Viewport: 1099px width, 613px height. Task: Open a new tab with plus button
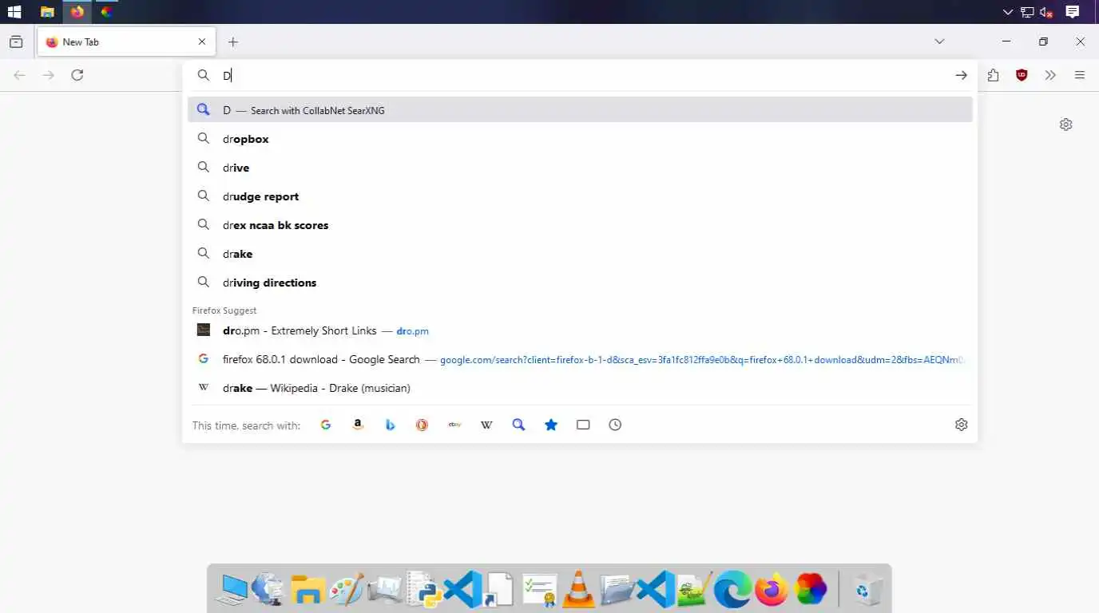233,42
